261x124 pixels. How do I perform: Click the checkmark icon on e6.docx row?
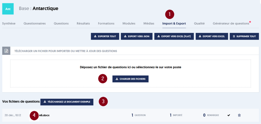[229, 115]
